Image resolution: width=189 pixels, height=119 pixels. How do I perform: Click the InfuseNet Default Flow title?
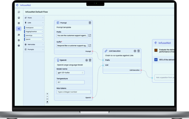[36, 12]
